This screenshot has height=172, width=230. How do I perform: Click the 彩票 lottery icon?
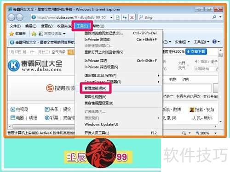47,118
